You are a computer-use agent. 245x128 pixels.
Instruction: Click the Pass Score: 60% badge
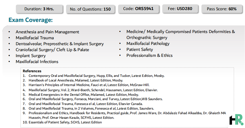pos(222,9)
